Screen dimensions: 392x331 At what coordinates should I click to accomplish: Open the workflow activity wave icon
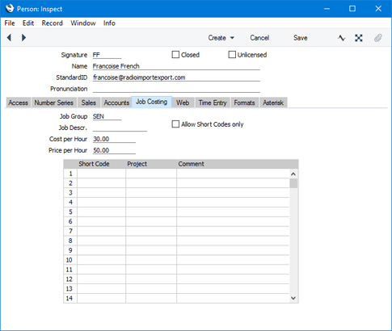point(341,38)
